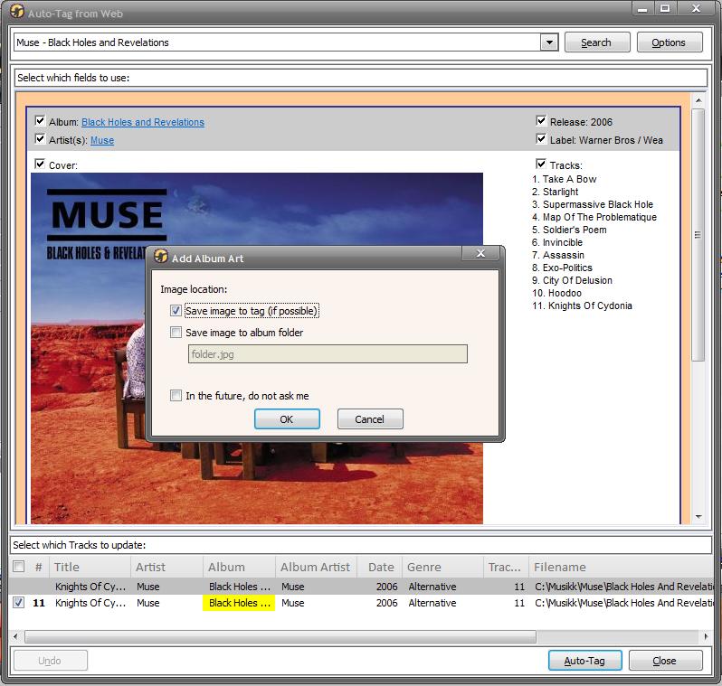Click the Add Album Art dialog app icon
This screenshot has height=686, width=722.
pos(161,256)
